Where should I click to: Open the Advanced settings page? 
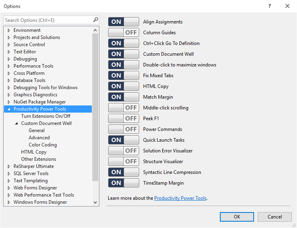39,138
